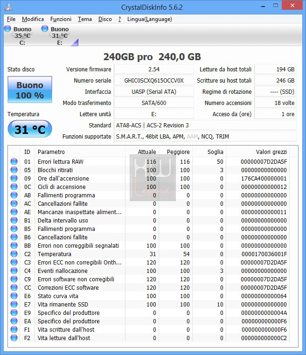306x355 pixels.
Task: Click status orb for Ore dall'accensione
Action: 14,178
